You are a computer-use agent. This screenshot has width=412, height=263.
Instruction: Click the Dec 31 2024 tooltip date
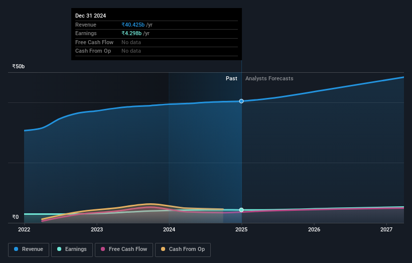coord(91,16)
